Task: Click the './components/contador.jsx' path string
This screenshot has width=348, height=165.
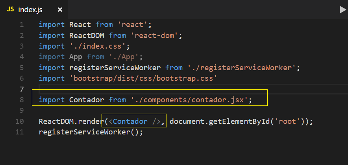Action: pos(189,100)
